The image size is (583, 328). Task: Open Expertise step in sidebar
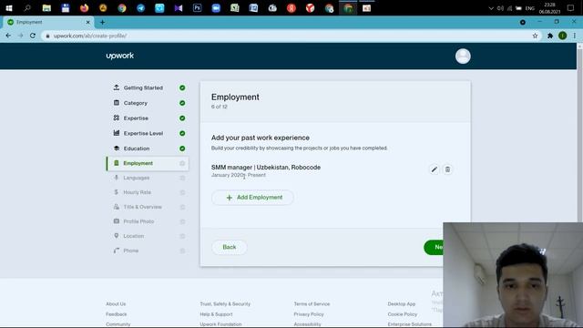(x=136, y=118)
